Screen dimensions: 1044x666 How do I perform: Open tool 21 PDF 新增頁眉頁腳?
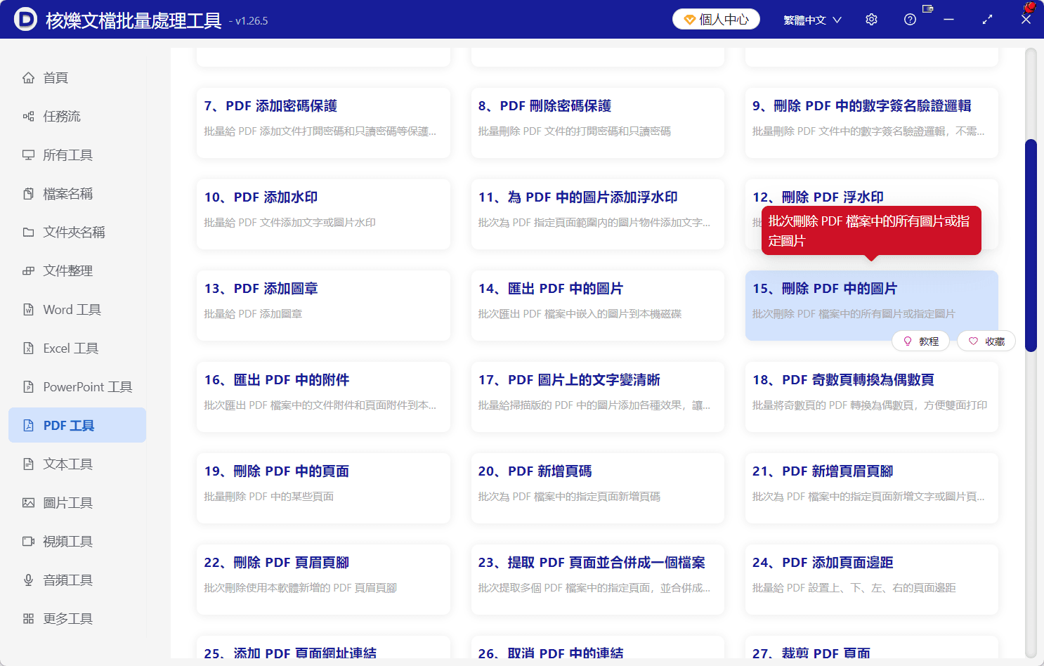point(871,488)
